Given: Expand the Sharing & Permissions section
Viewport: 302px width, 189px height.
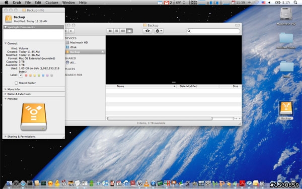Looking at the screenshot, I should click(x=6, y=137).
